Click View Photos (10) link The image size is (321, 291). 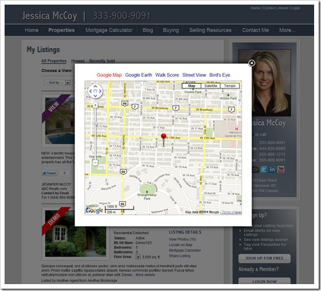tap(182, 239)
